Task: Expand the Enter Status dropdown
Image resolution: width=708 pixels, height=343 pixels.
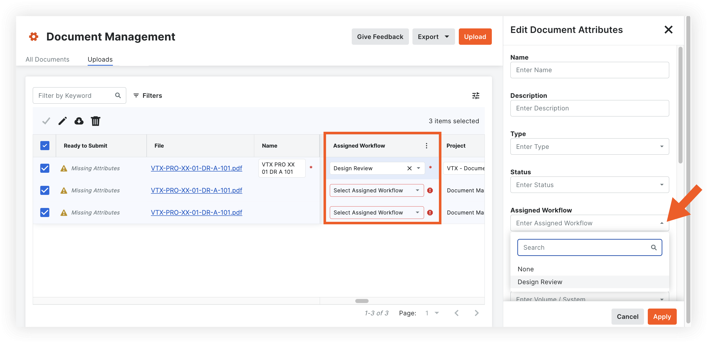Action: 589,185
